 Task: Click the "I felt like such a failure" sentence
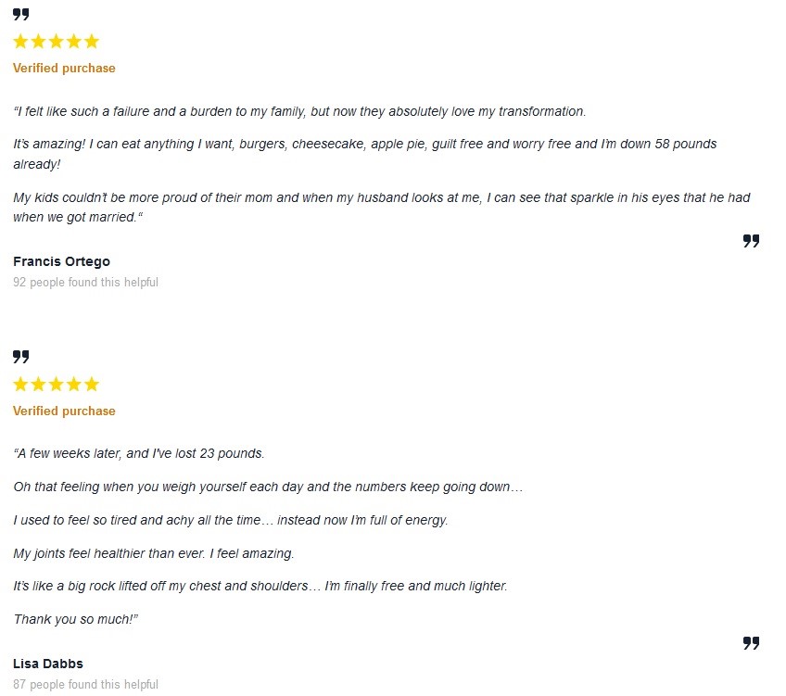pyautogui.click(x=299, y=111)
